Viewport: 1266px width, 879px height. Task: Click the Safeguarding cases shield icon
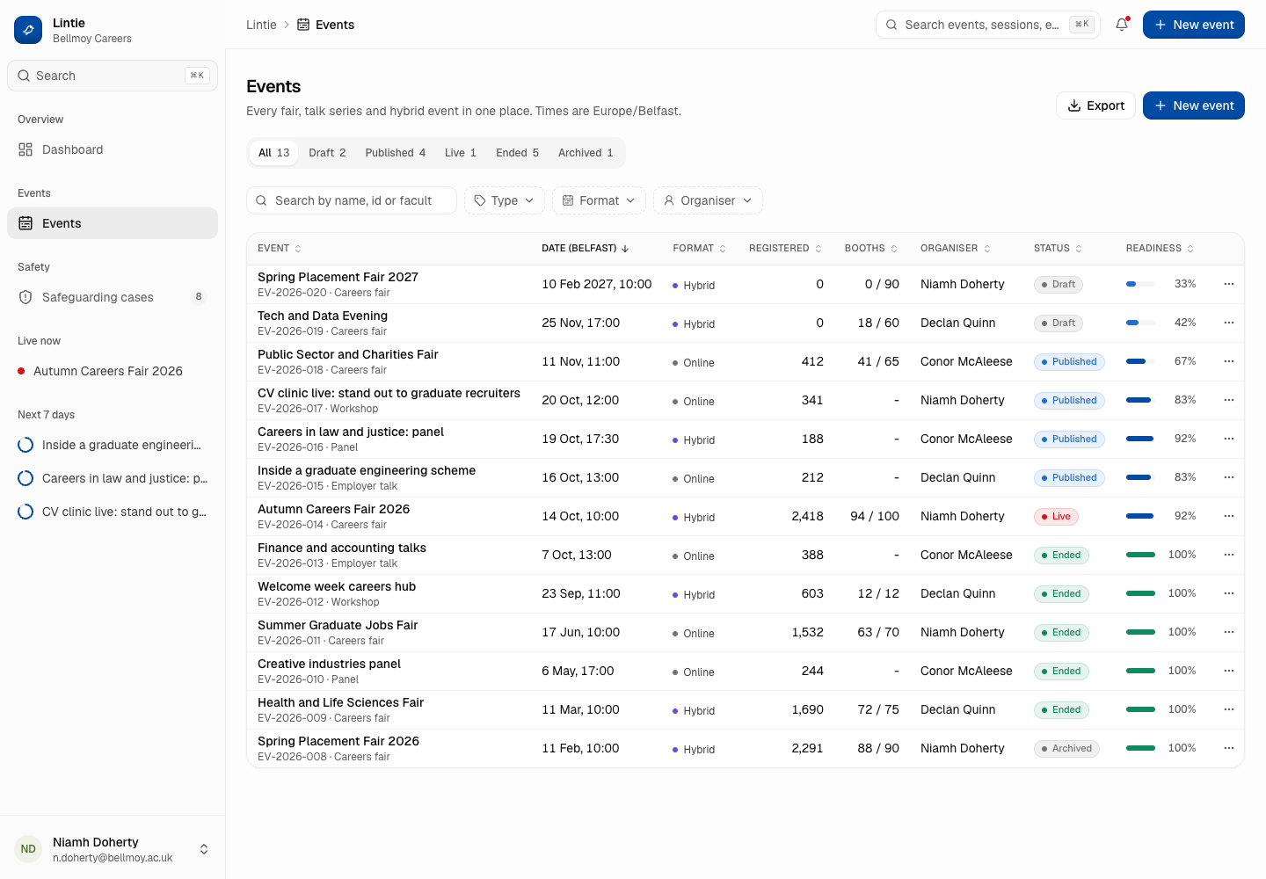pyautogui.click(x=25, y=297)
